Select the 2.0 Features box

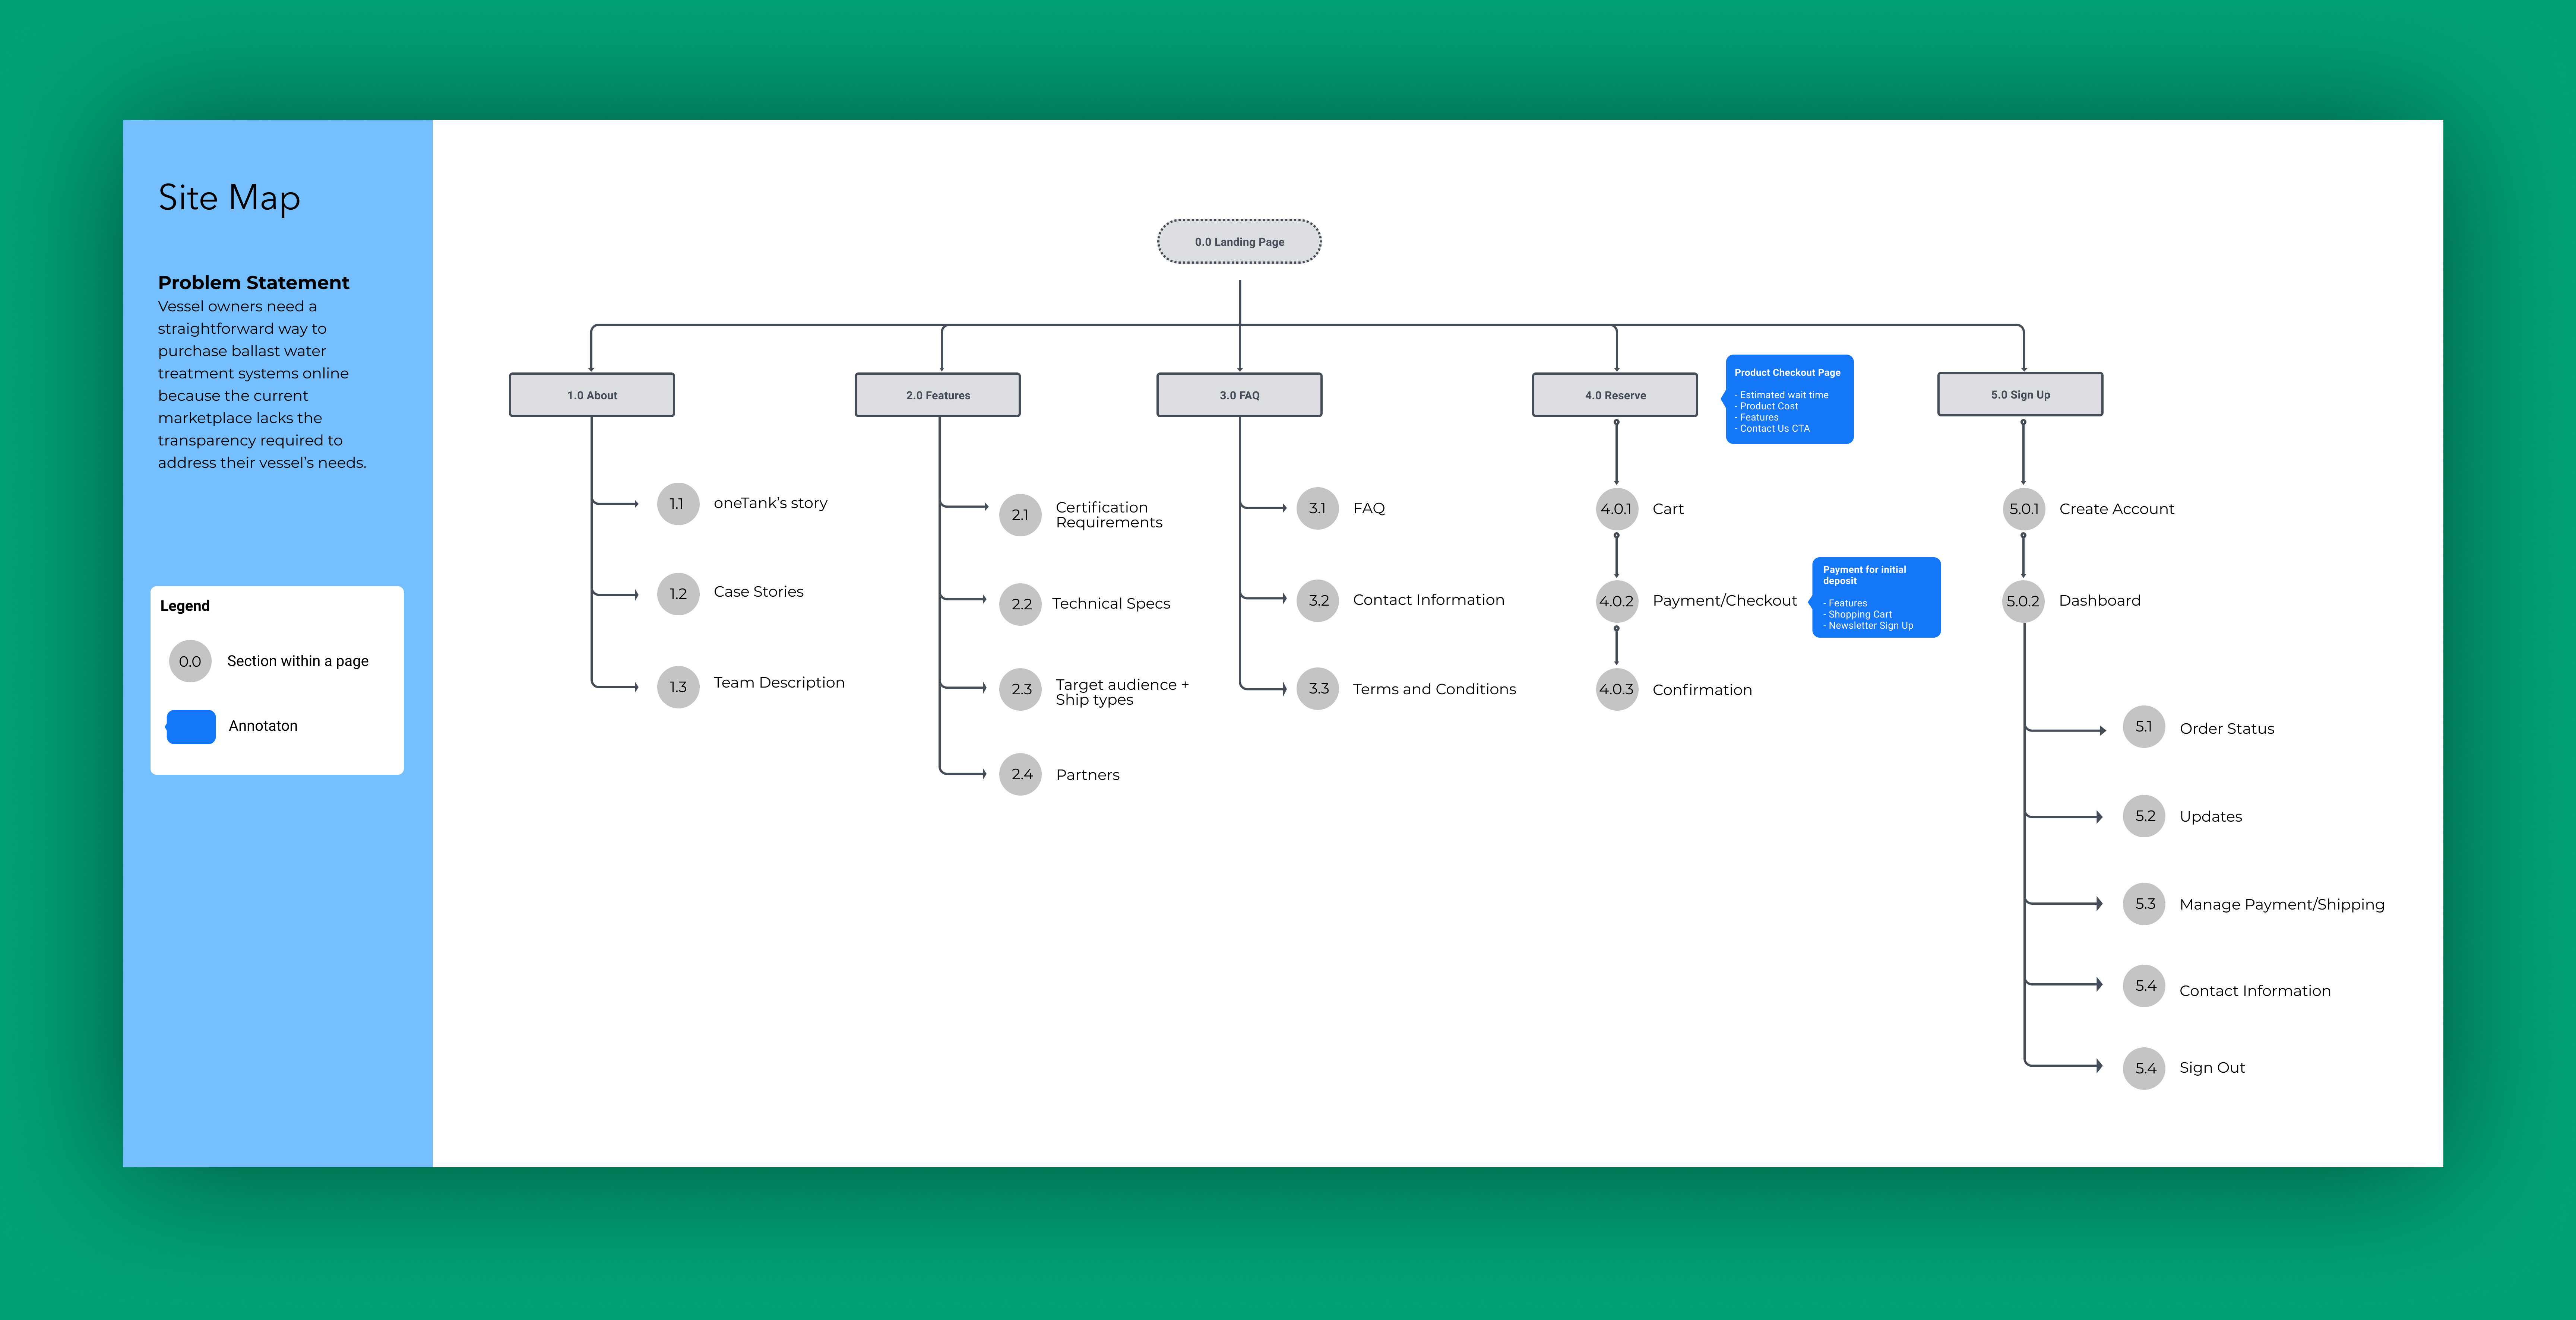coord(938,395)
